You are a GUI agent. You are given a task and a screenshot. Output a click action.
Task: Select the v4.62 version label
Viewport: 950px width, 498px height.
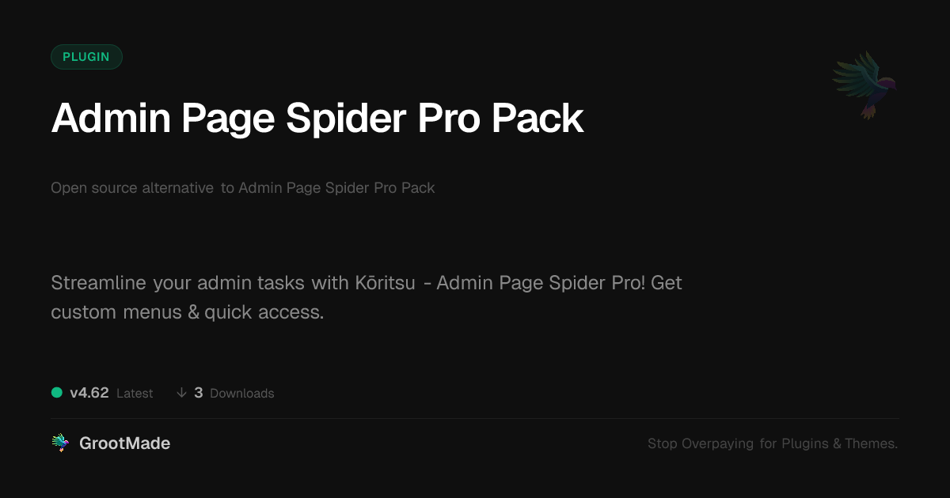tap(89, 393)
